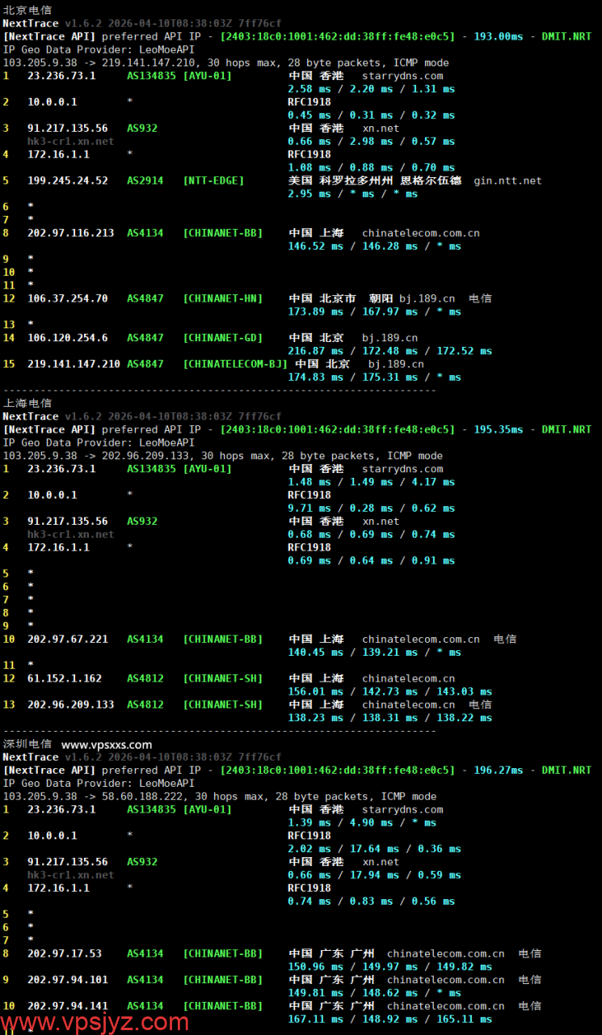602x1035 pixels.
Task: Select IP address 199.245.24.52
Action: click(x=68, y=180)
